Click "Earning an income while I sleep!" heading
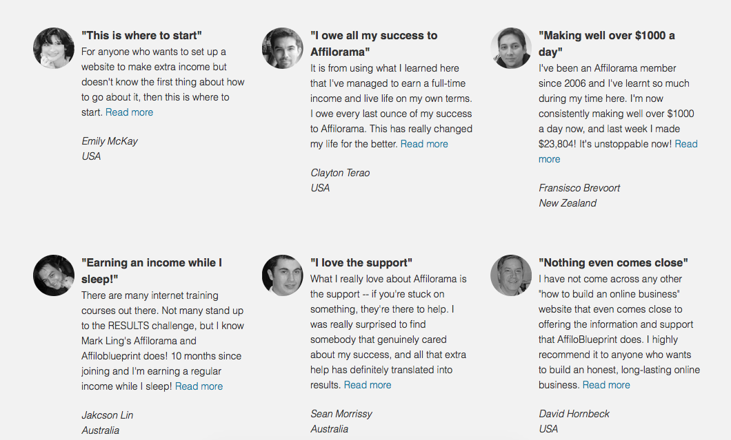This screenshot has height=440, width=731. (x=152, y=271)
